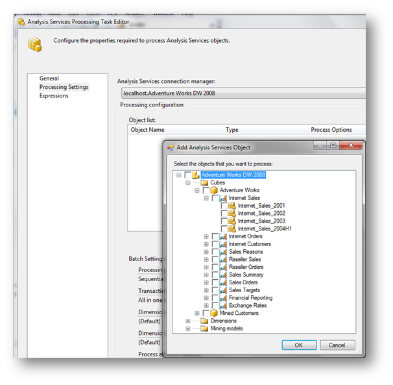Screen dimensions: 393x385
Task: Click the Adventure Works DW 2008 database icon
Action: (x=196, y=175)
